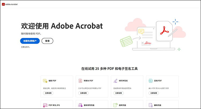Viewport: 201px width, 109px height.
Task: Select the 压缩 PDF icon
Action: [x=151, y=81]
